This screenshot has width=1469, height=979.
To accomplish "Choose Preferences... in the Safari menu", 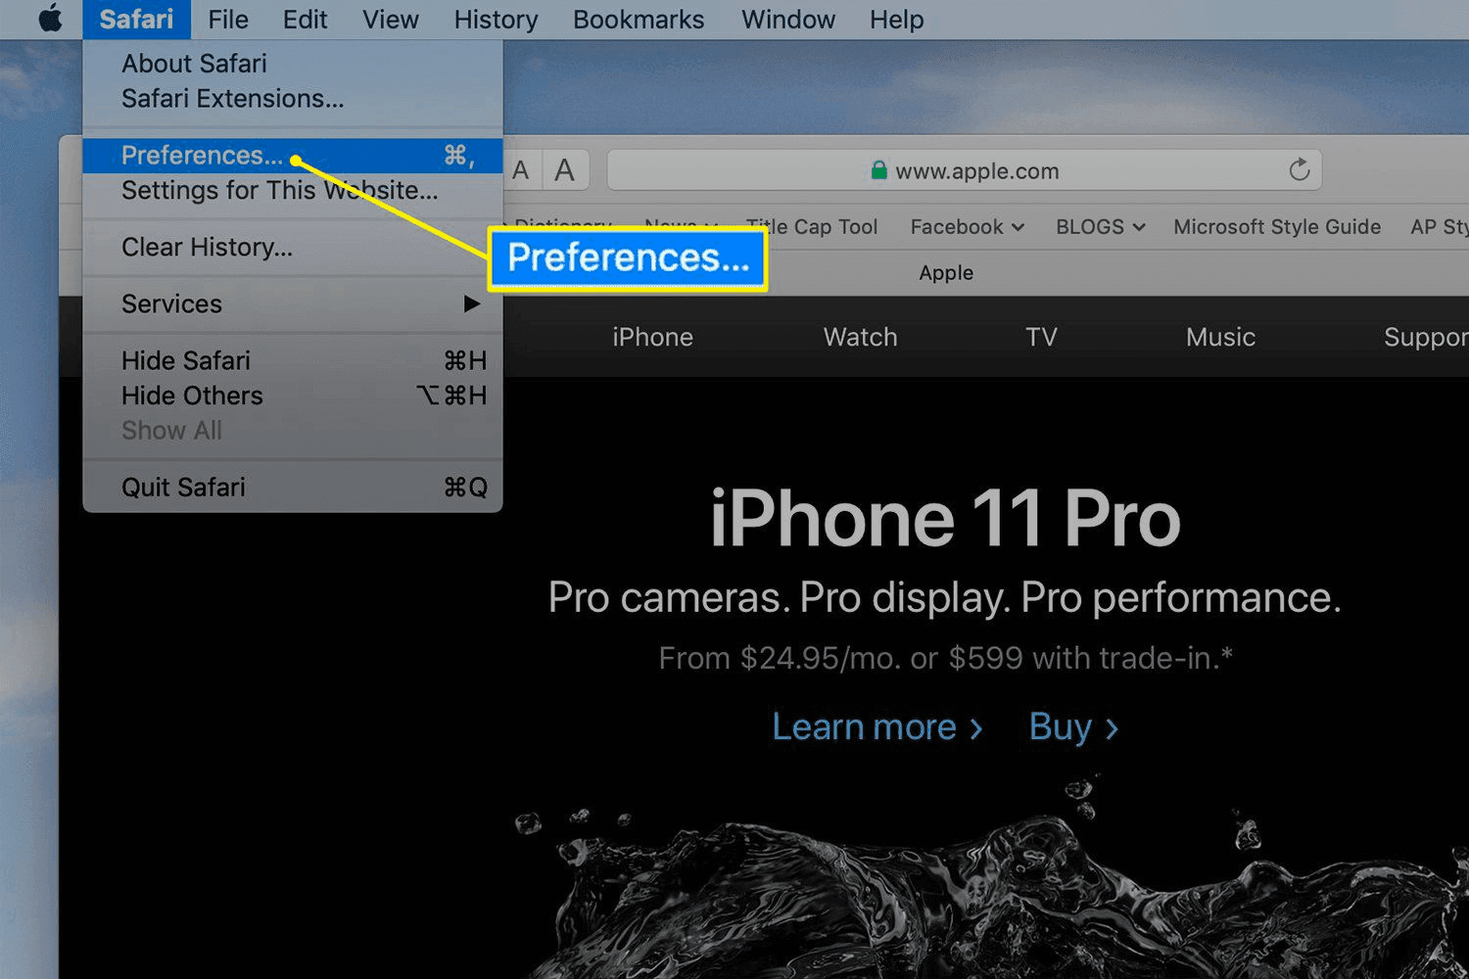I will pos(293,155).
